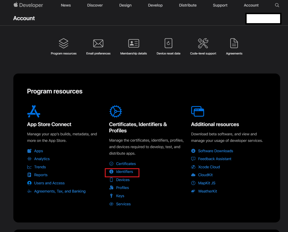Click the Device reset date label
Viewport: 288px width, 232px height.
[x=168, y=53]
